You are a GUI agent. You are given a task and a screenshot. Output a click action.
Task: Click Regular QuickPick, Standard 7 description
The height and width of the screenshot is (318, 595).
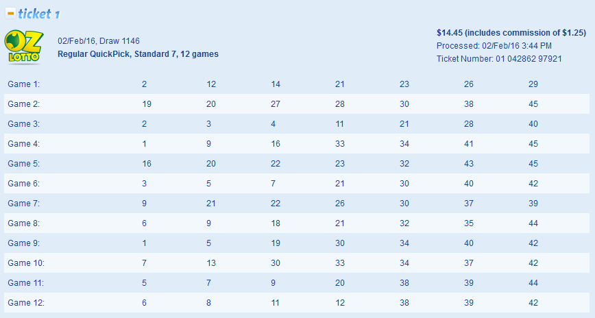pyautogui.click(x=138, y=54)
